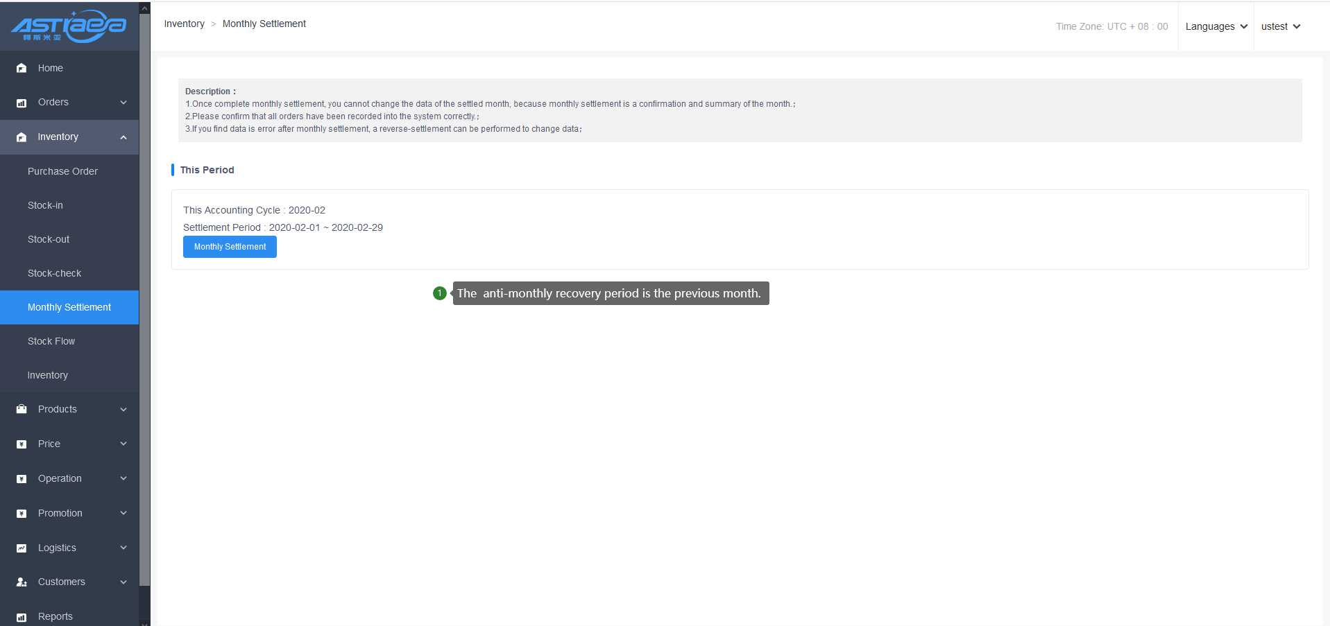The image size is (1330, 626).
Task: Open Purchase Order in the sidebar
Action: tap(62, 171)
